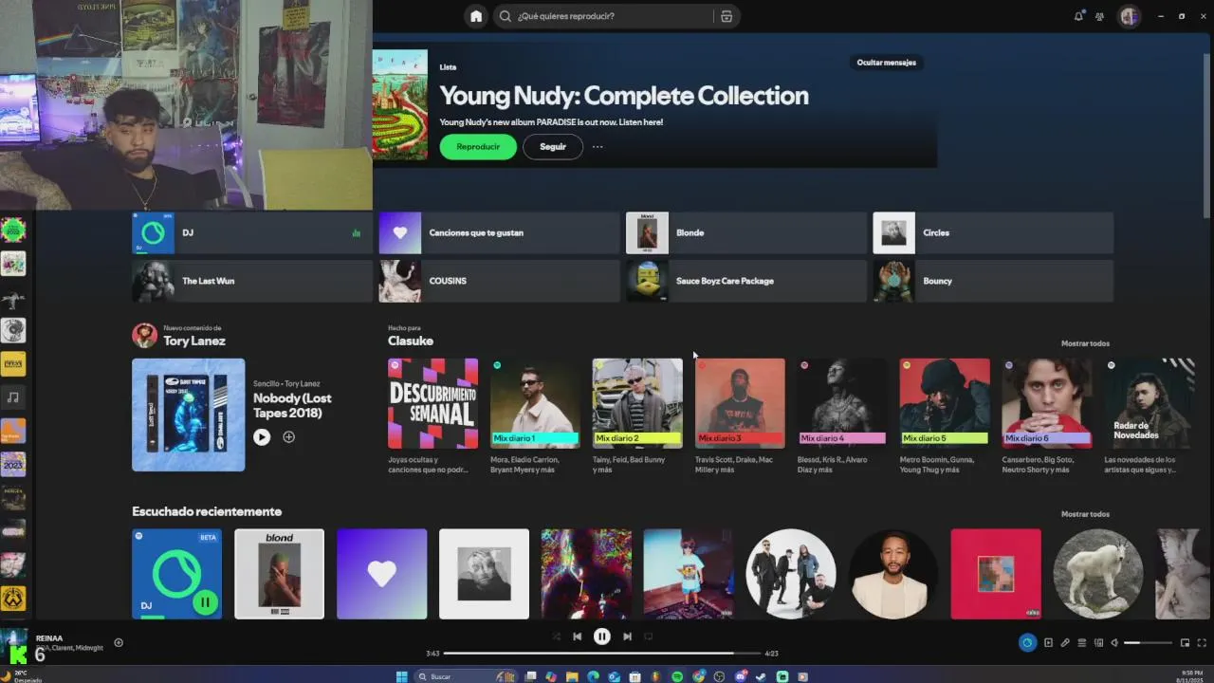Pause the DJ card in recently played
1214x683 pixels.
(x=205, y=601)
